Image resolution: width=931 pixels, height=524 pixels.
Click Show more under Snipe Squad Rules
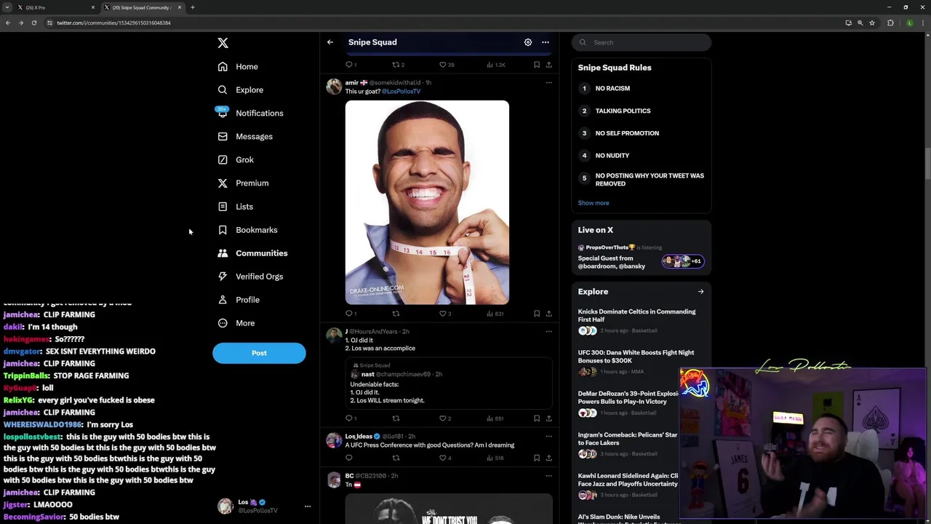click(594, 203)
